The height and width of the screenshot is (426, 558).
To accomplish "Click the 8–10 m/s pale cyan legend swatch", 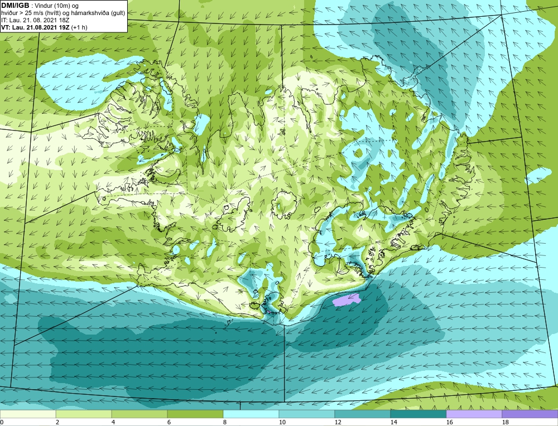I will tap(251, 414).
